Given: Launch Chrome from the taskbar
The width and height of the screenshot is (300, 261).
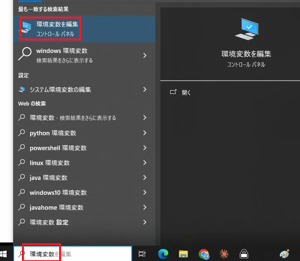Looking at the screenshot, I should point(204,254).
